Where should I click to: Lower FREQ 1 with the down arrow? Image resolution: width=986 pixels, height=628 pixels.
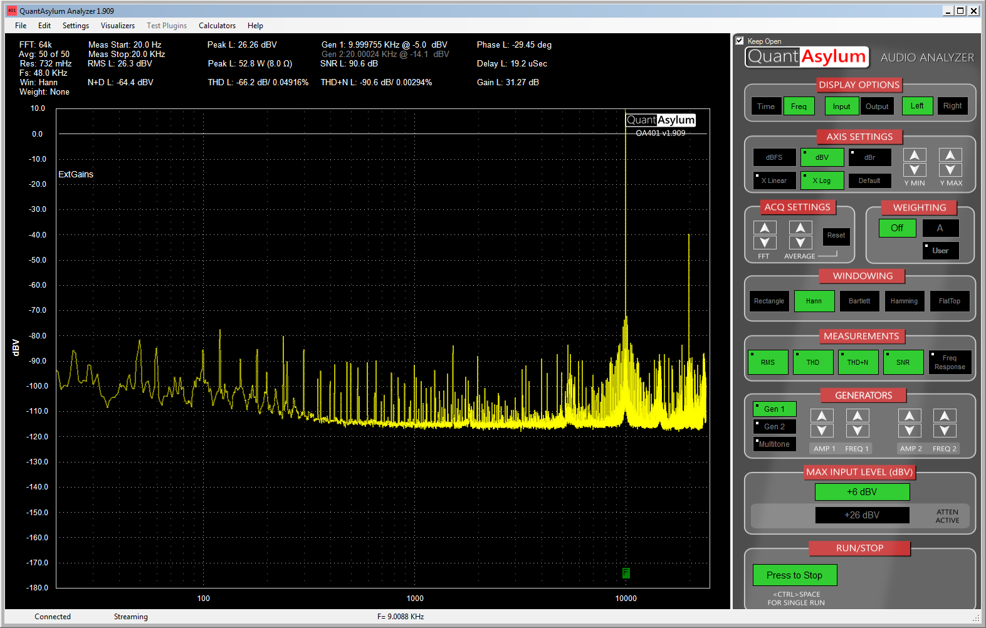858,431
